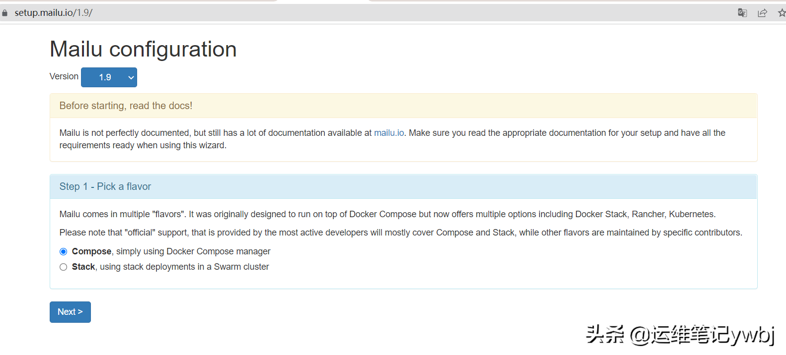The width and height of the screenshot is (786, 355).
Task: Select the Compose radio button
Action: point(64,252)
